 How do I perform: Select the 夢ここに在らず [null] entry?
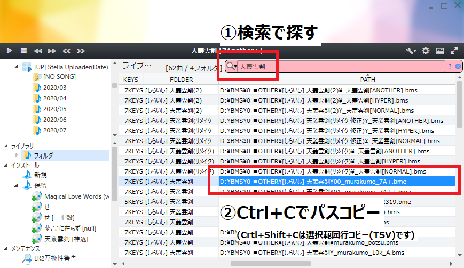tap(70, 228)
